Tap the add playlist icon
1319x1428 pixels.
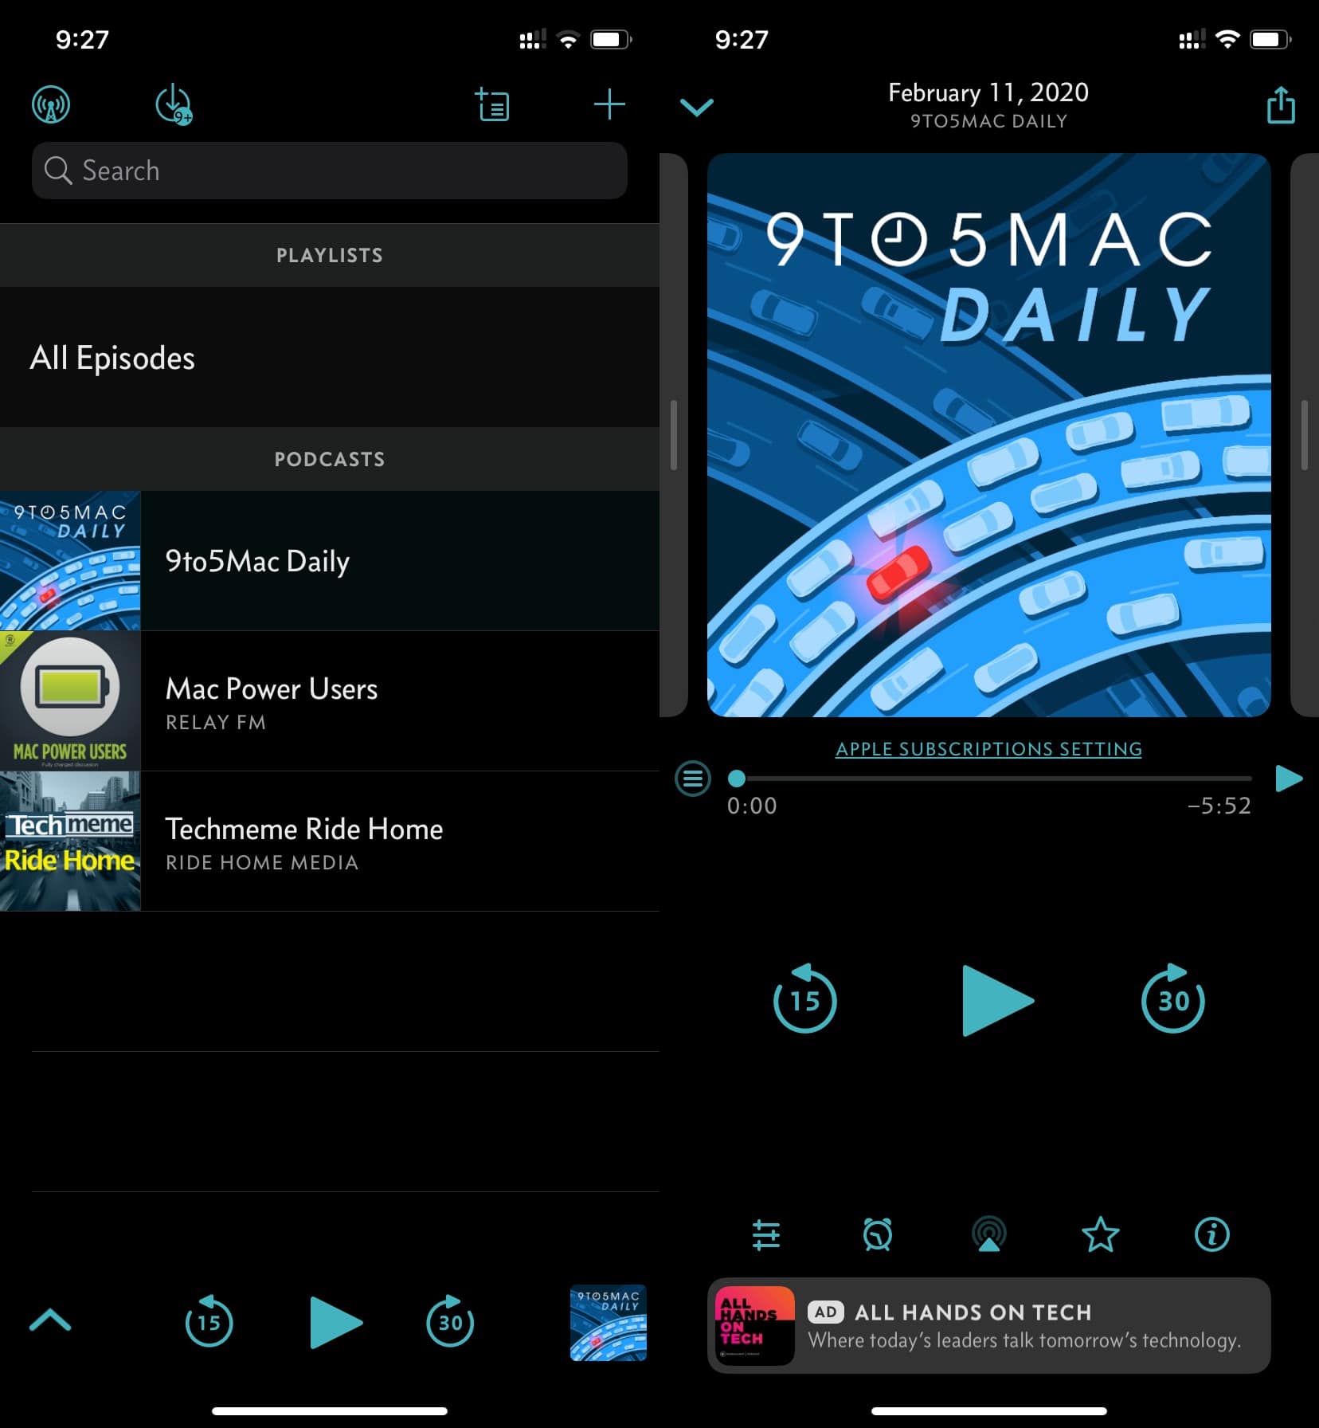pos(492,105)
